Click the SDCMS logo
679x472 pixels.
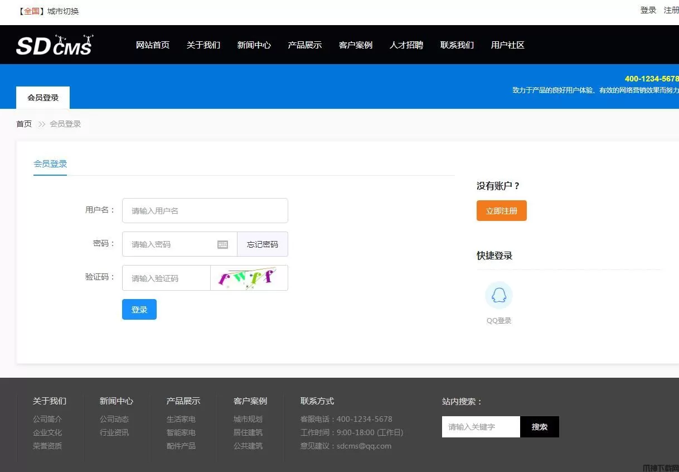pos(55,45)
